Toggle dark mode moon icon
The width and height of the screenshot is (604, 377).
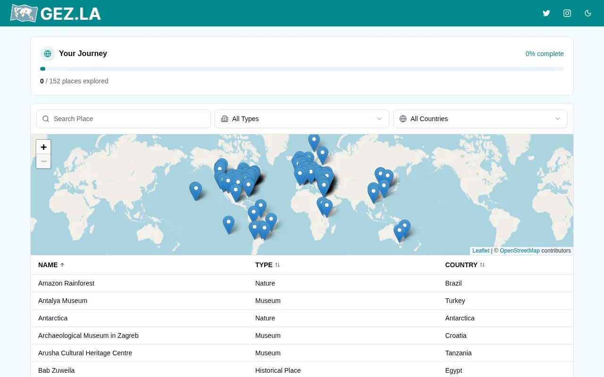pos(588,13)
